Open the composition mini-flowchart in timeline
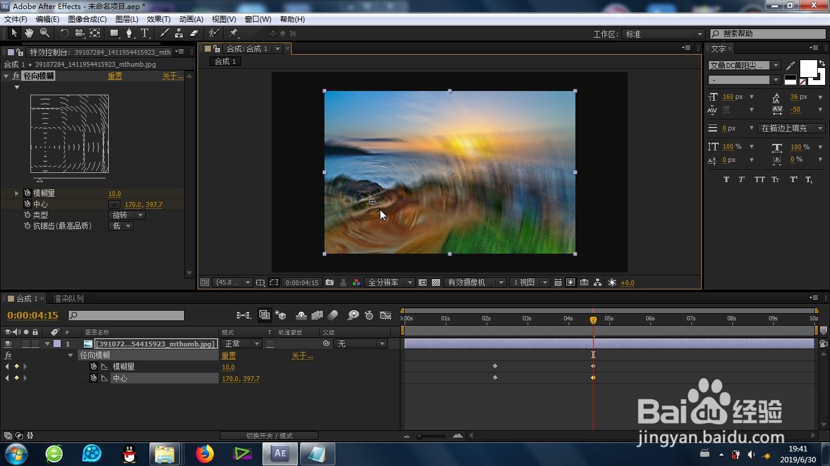Image resolution: width=830 pixels, height=466 pixels. pyautogui.click(x=244, y=315)
